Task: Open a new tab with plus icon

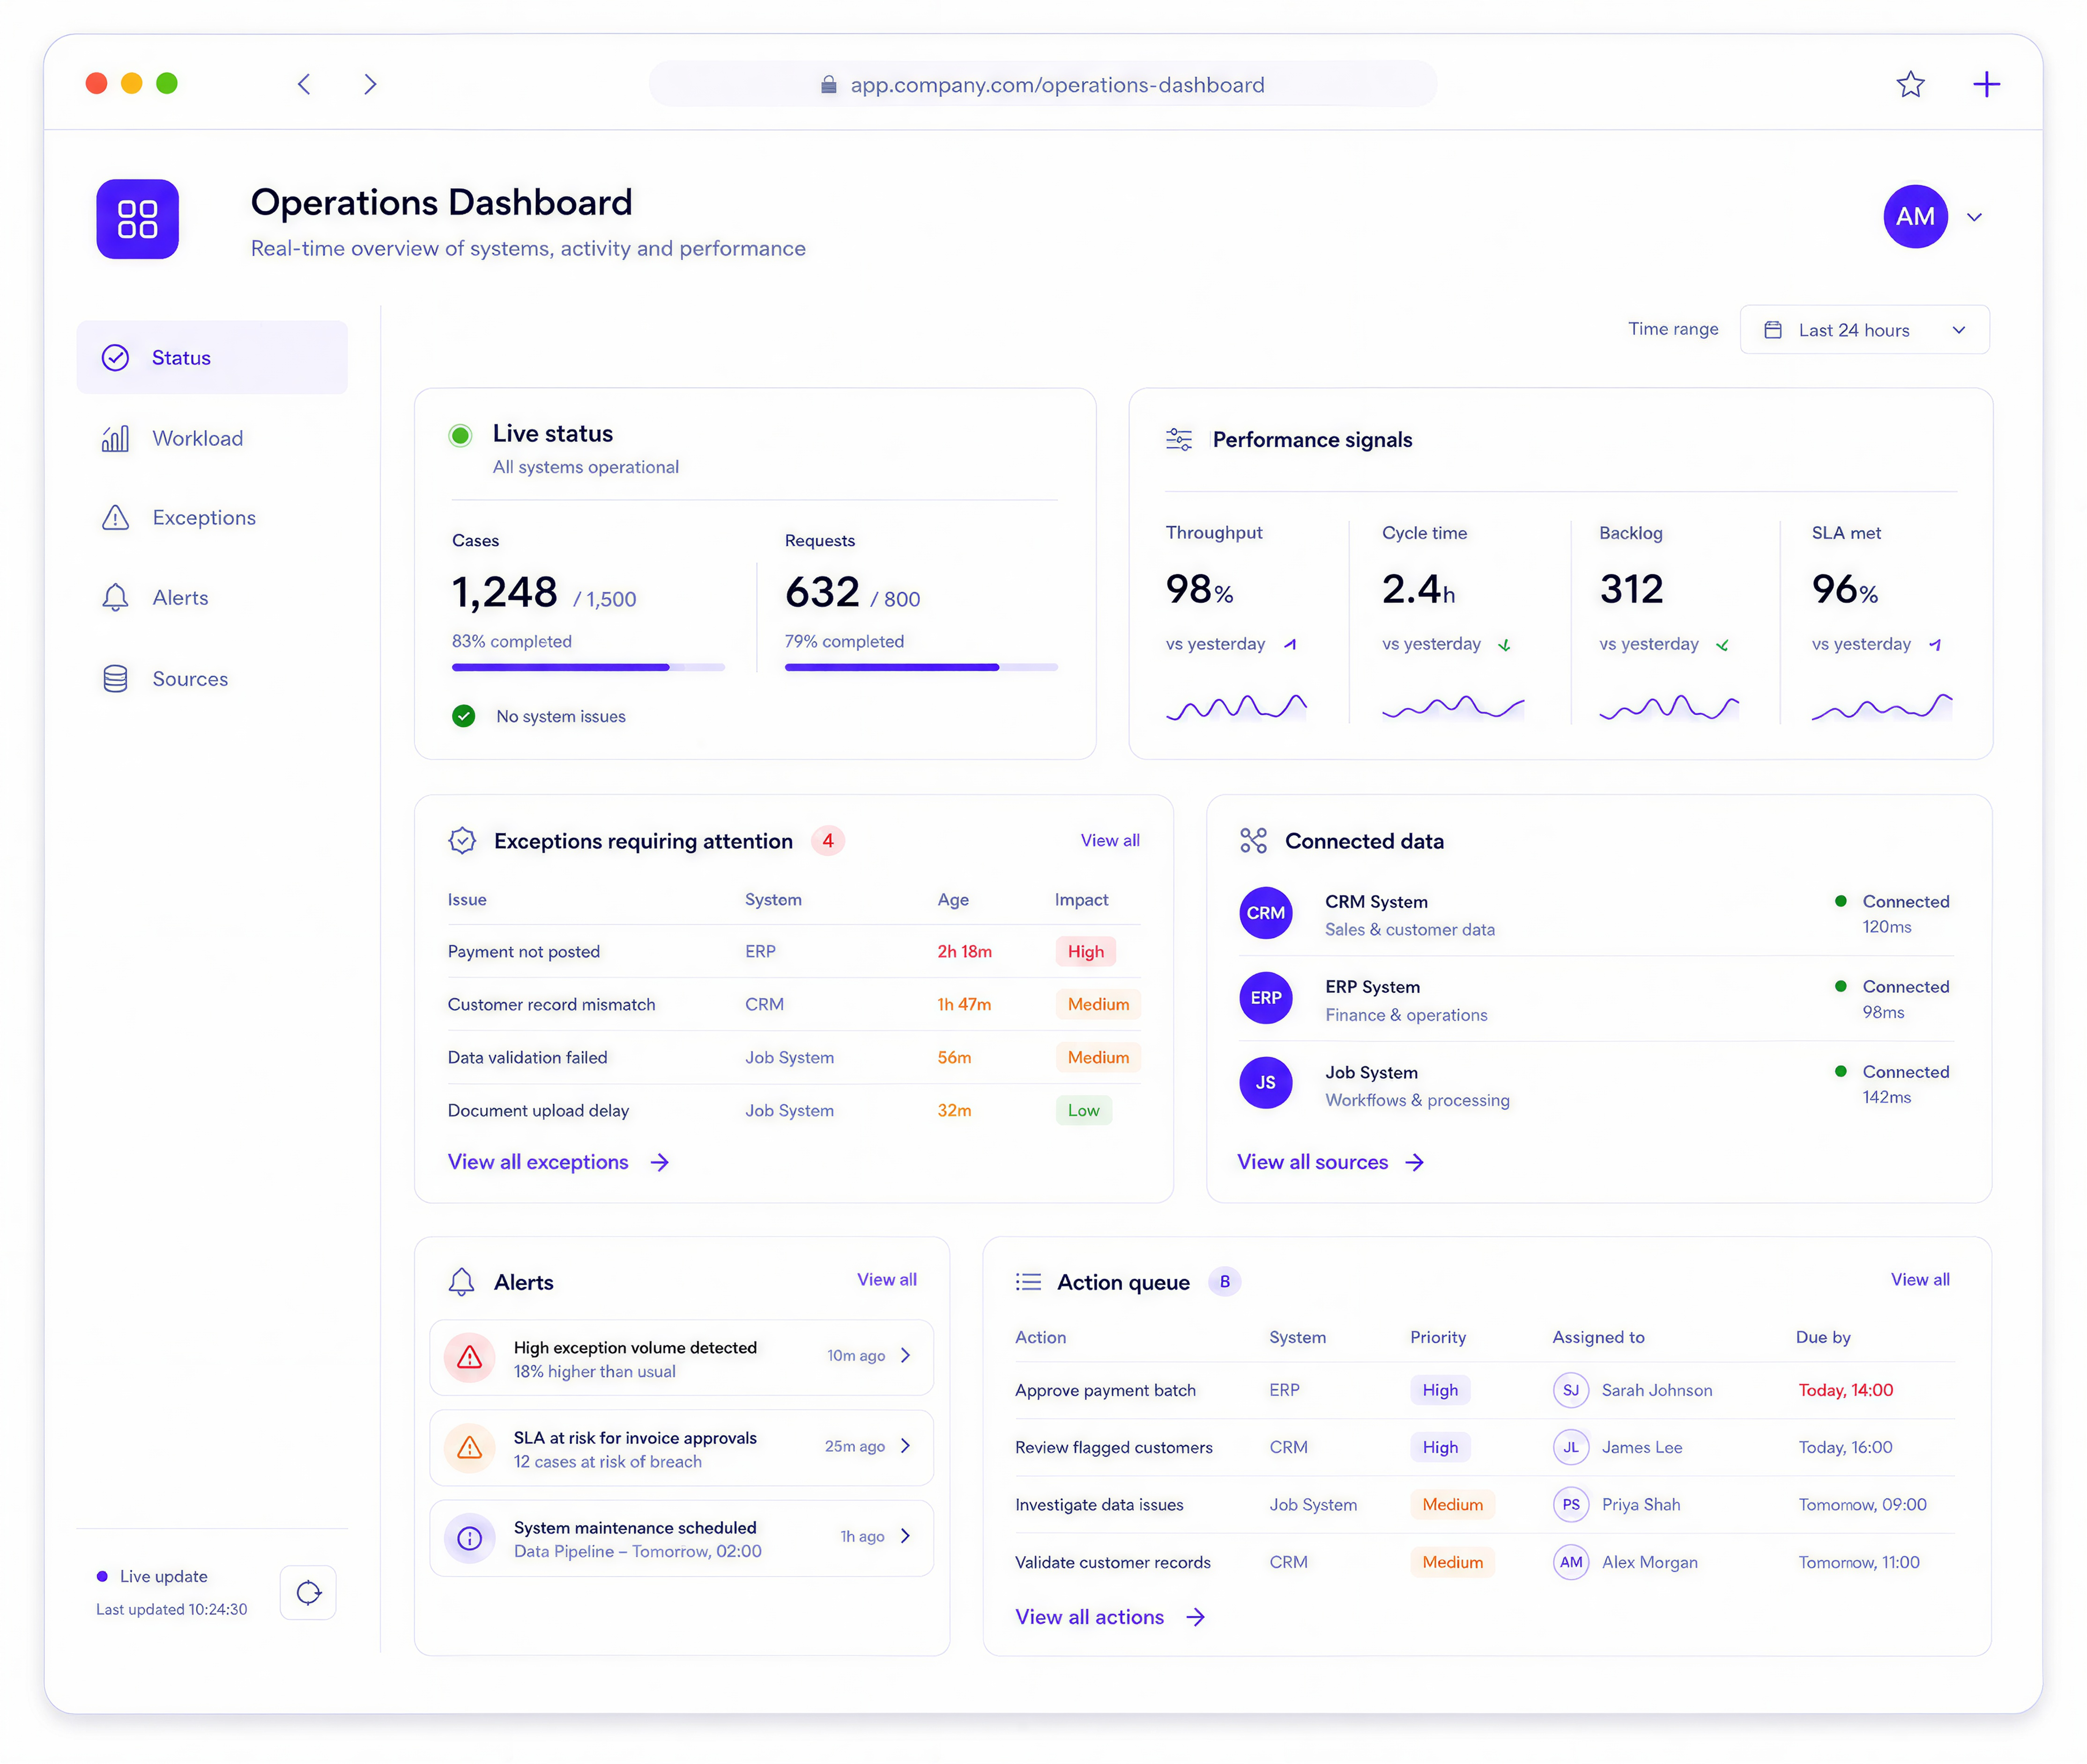Action: tap(1986, 84)
